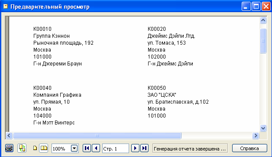Maximize the preview window
The height and width of the screenshot is (157, 272).
256,7
